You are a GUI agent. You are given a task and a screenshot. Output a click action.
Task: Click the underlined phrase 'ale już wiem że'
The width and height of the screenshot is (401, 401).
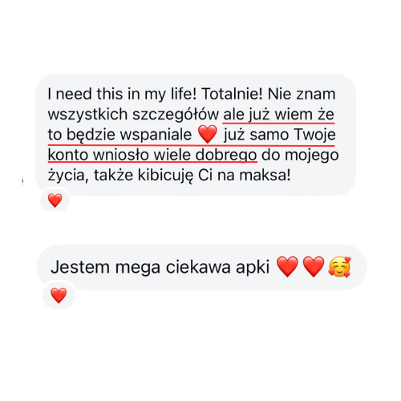tap(278, 115)
